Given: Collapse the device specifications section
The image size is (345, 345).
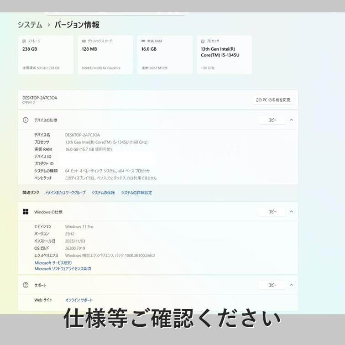Looking at the screenshot, I should point(291,120).
